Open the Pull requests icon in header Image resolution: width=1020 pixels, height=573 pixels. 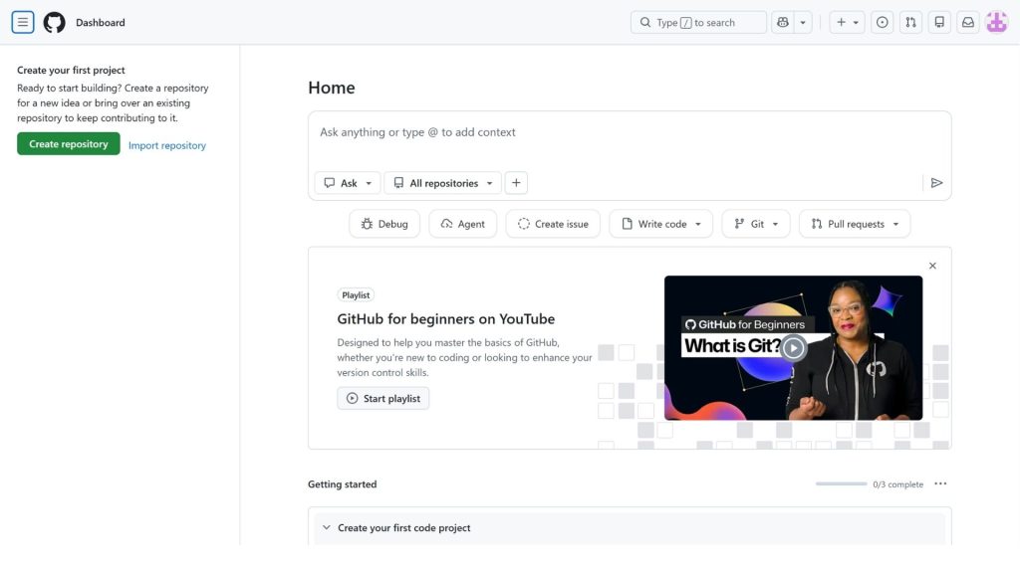point(910,22)
